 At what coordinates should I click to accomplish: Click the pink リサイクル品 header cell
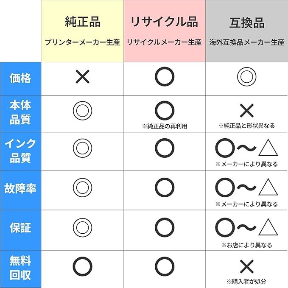tap(165, 31)
